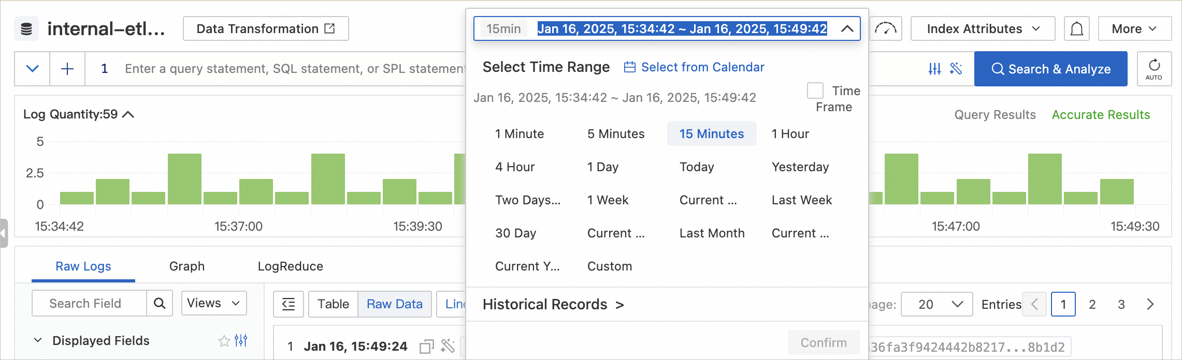The width and height of the screenshot is (1182, 360).
Task: Switch to Table view
Action: 333,304
